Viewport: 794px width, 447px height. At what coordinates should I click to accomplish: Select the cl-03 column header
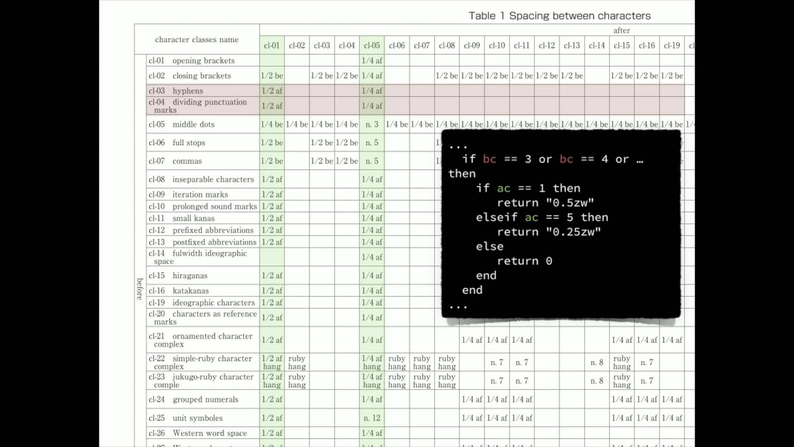(x=322, y=45)
